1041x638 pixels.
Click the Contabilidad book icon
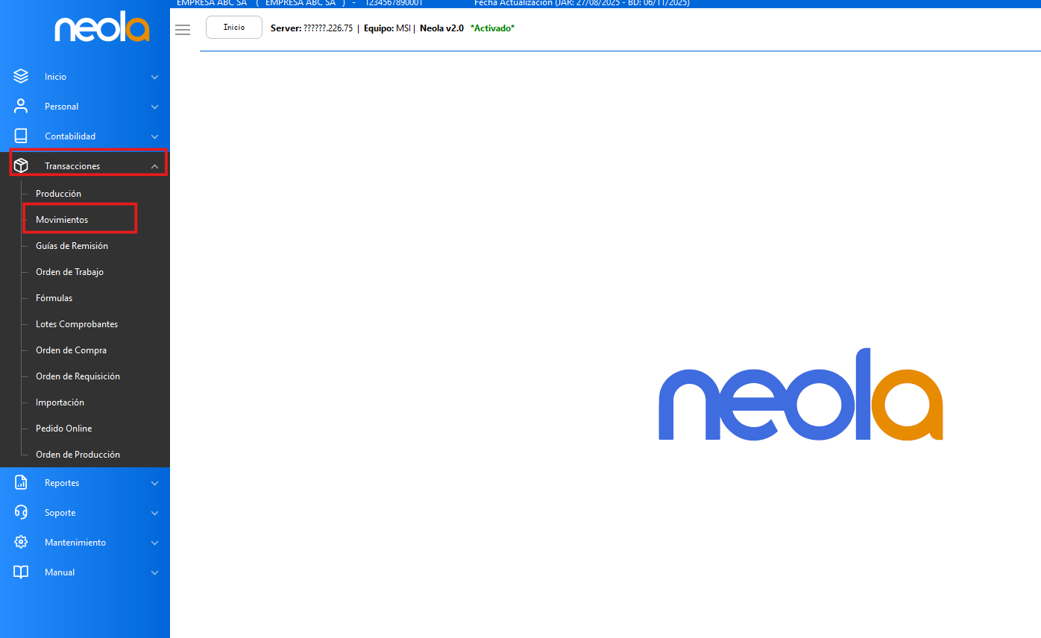(x=21, y=136)
